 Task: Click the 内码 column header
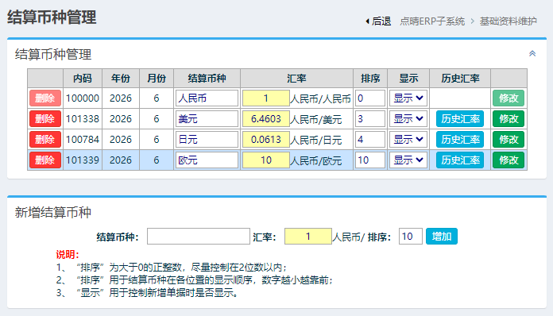tap(83, 79)
